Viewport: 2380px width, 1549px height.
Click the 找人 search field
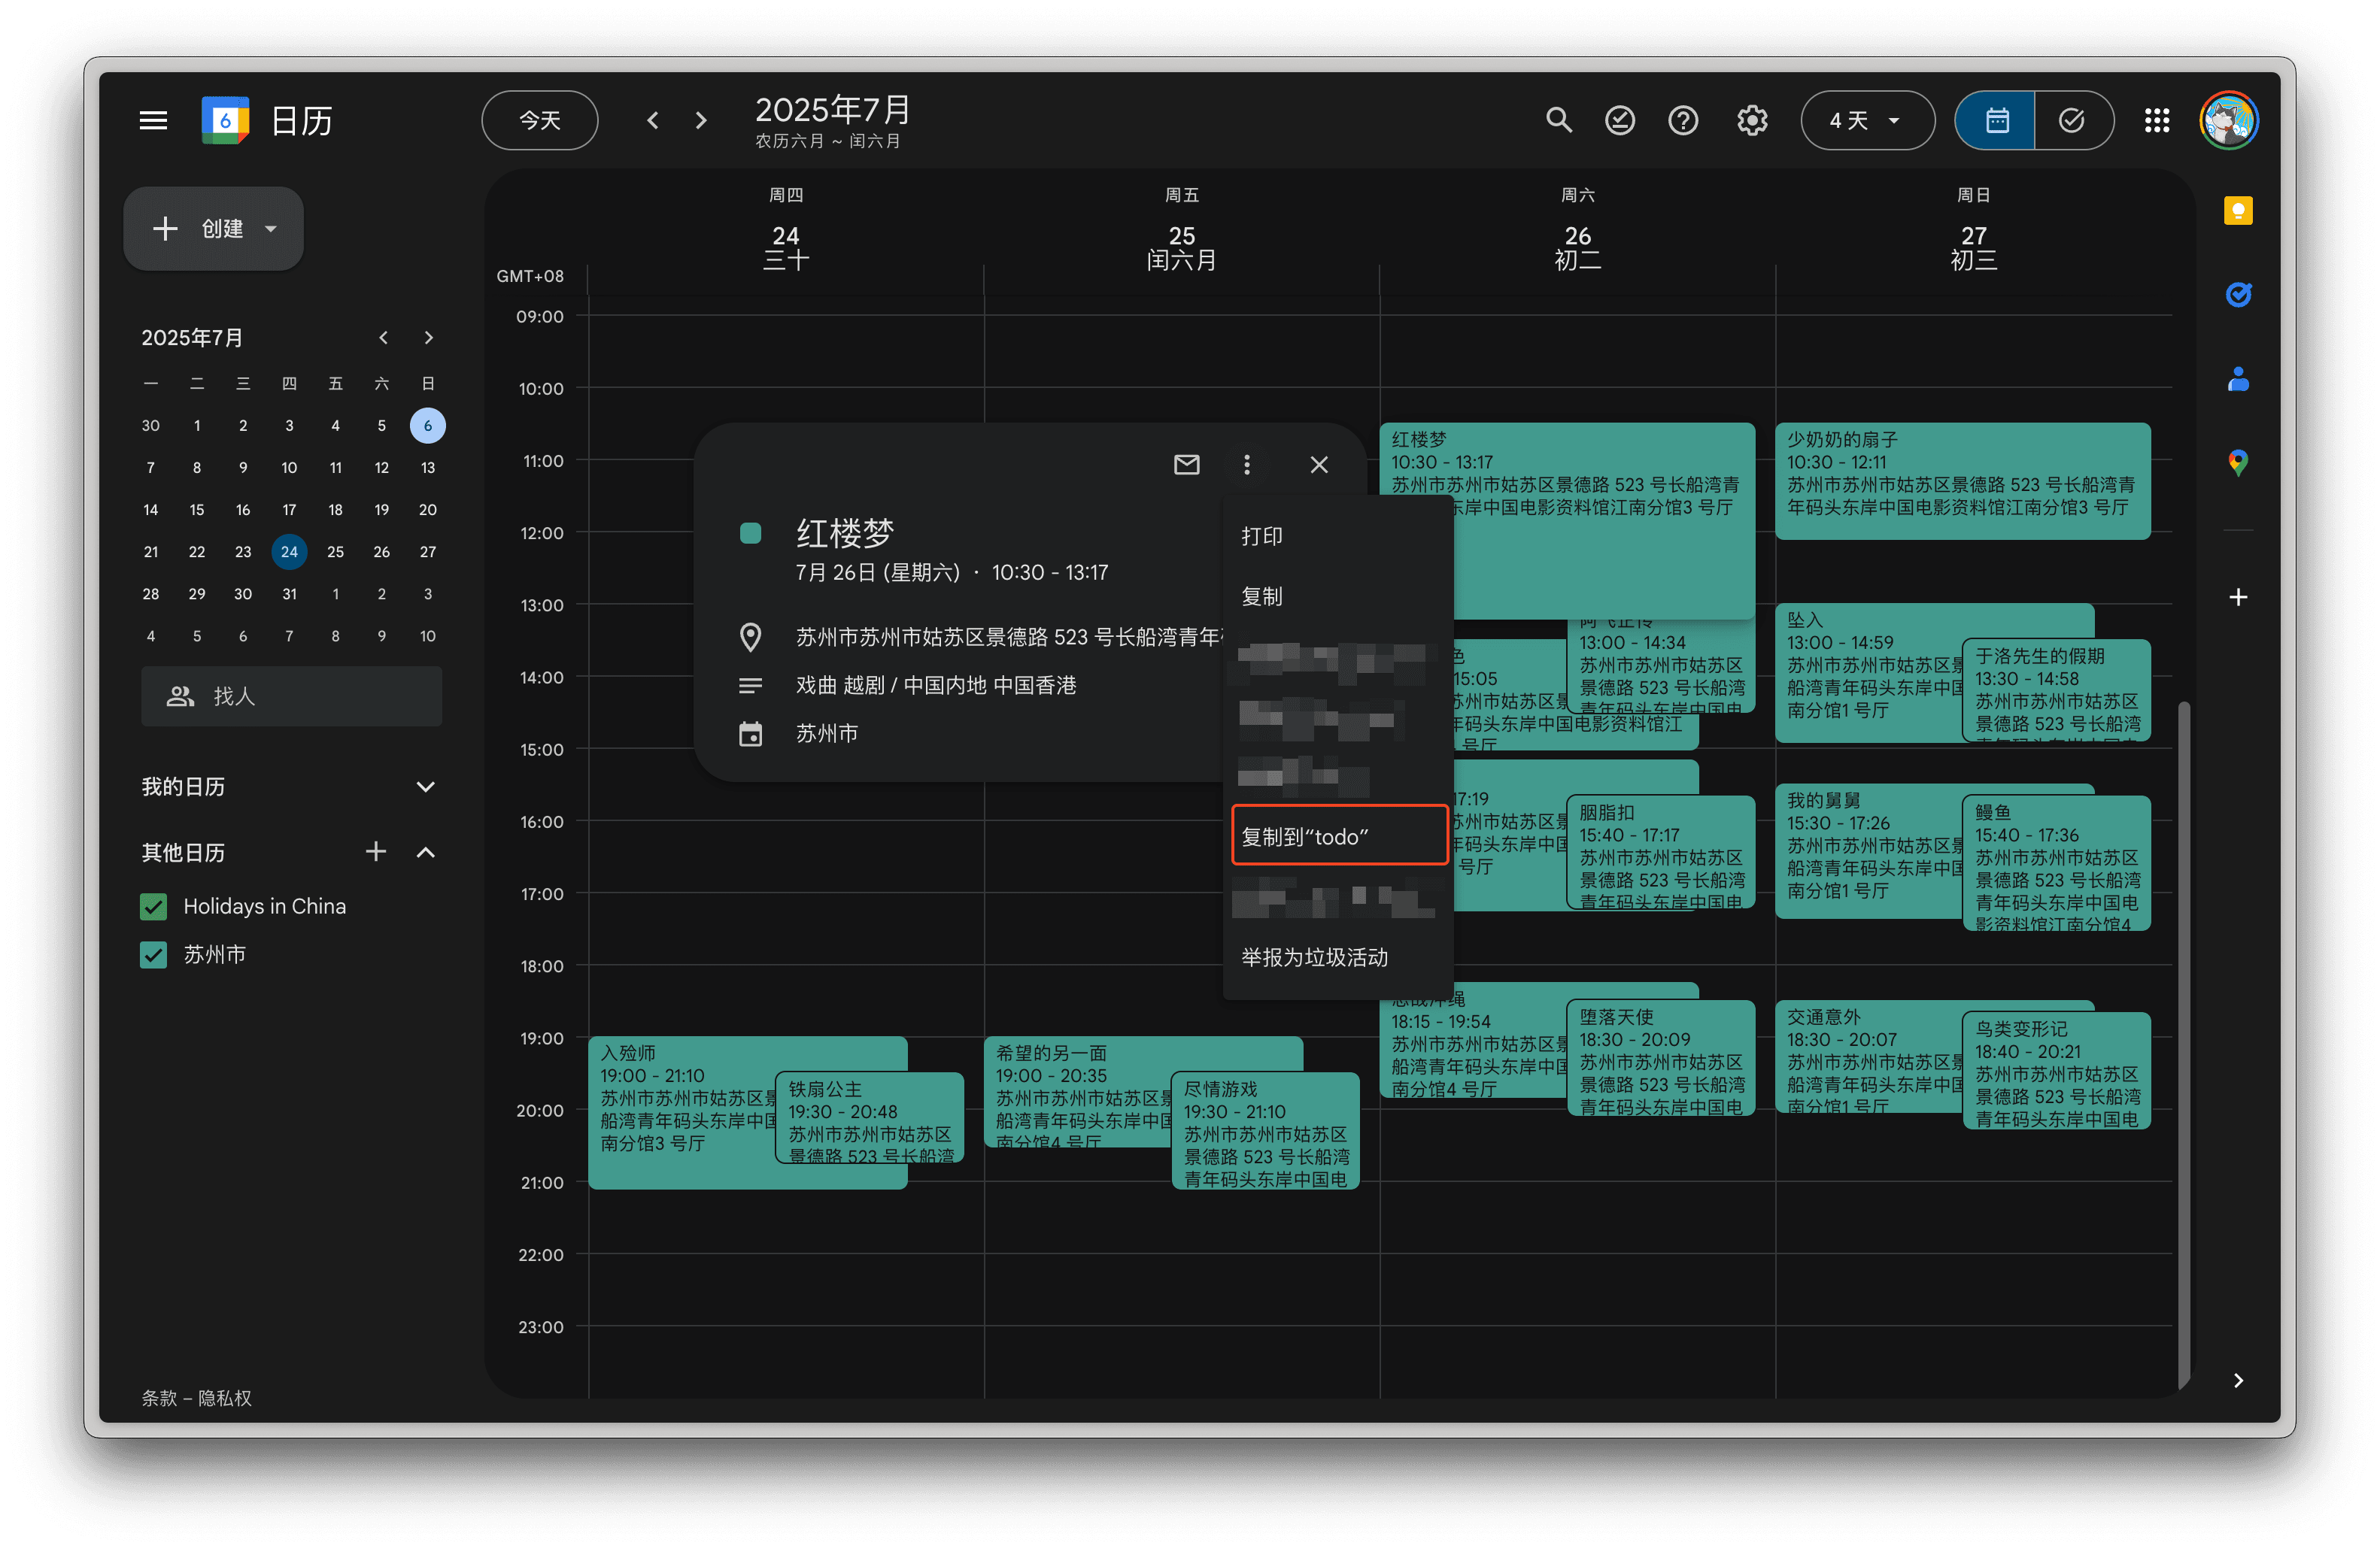pyautogui.click(x=291, y=696)
